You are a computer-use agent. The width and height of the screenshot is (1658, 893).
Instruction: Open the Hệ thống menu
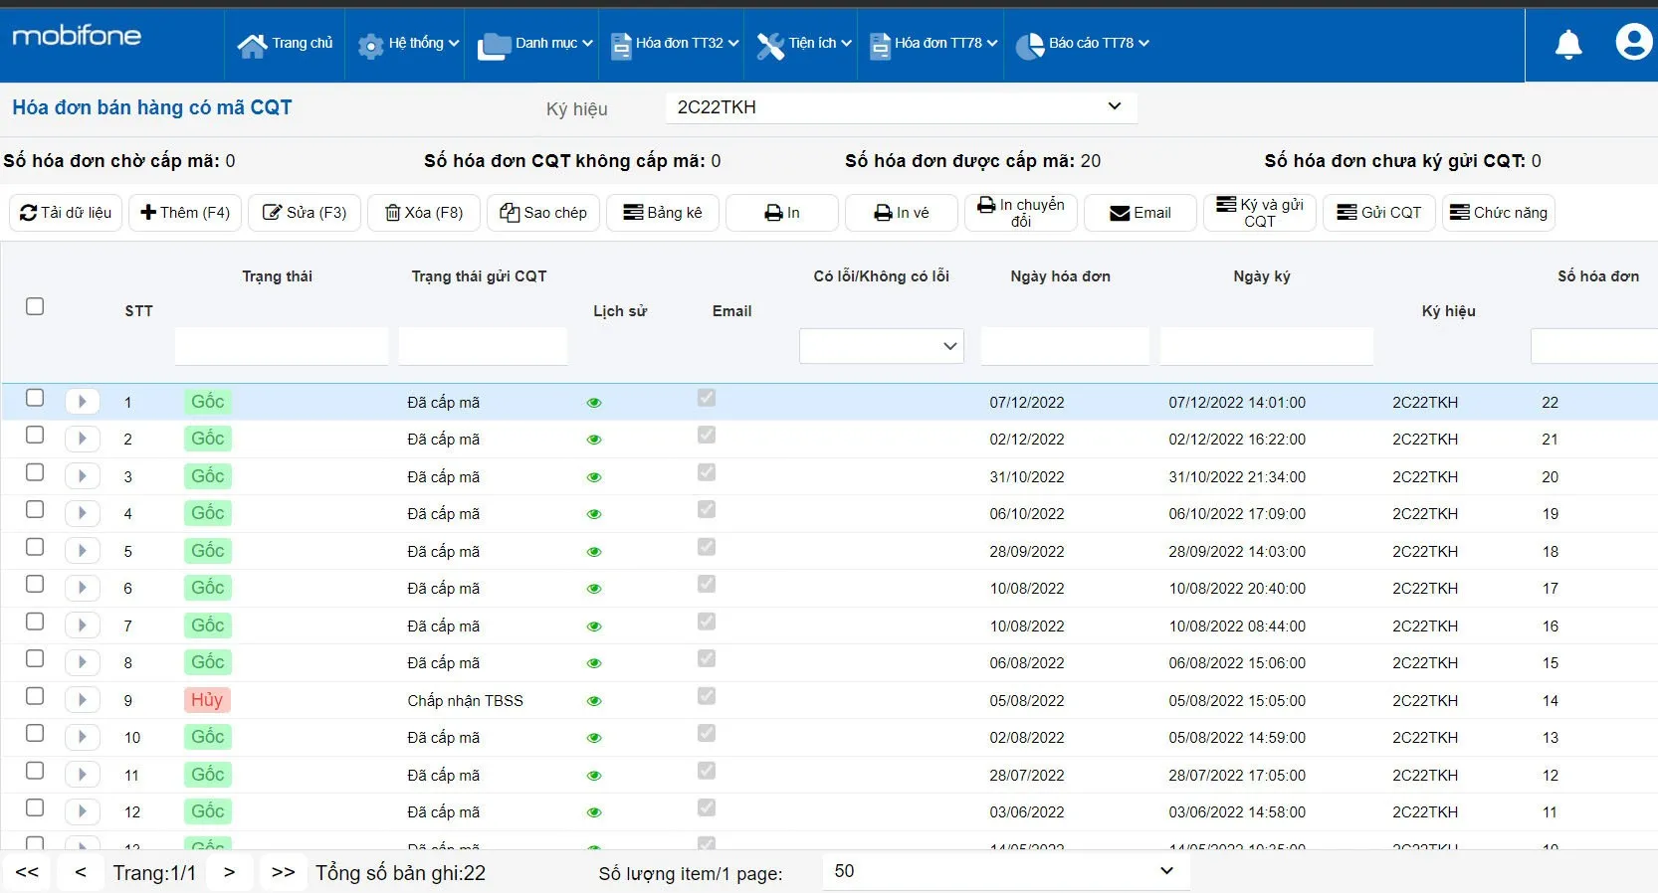point(407,44)
